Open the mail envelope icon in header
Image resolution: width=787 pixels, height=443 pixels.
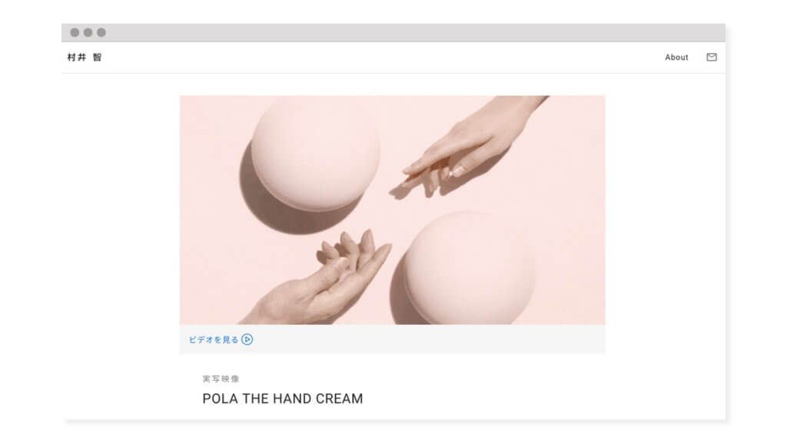tap(711, 57)
